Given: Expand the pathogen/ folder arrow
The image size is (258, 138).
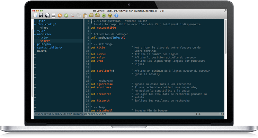Looking at the screenshot, I should click(x=35, y=44).
